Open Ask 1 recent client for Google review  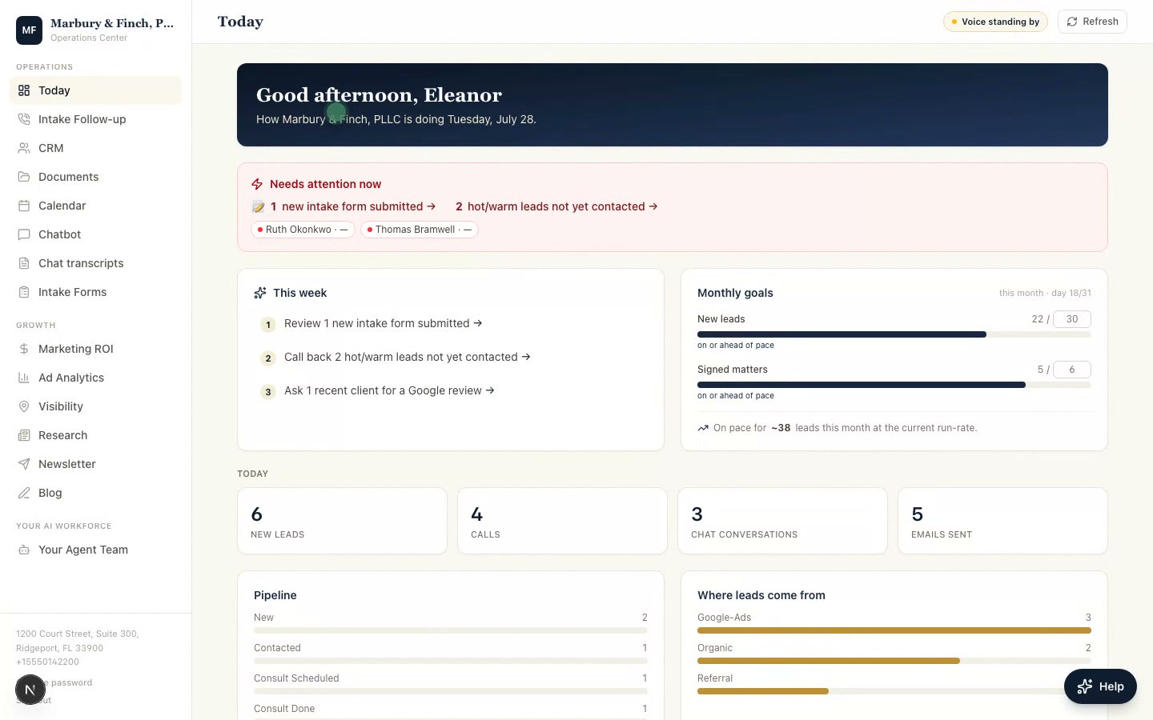click(x=389, y=390)
